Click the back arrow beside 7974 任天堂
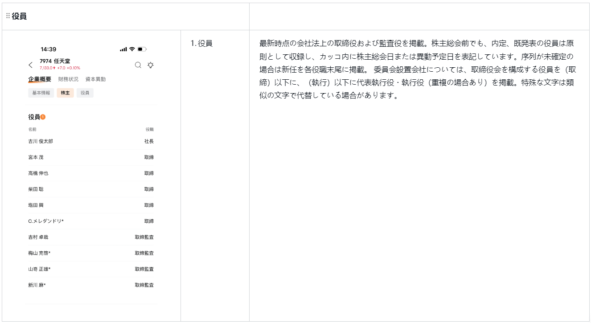 (30, 65)
